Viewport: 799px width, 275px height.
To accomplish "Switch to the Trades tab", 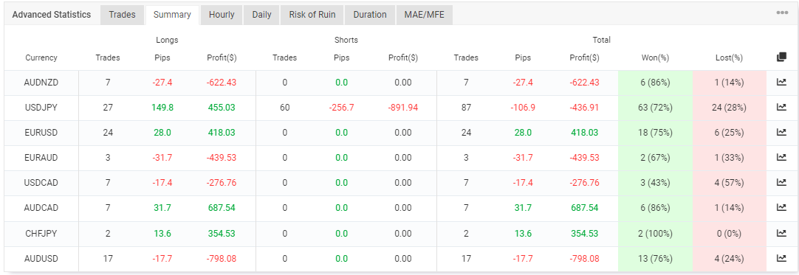I will pyautogui.click(x=123, y=15).
